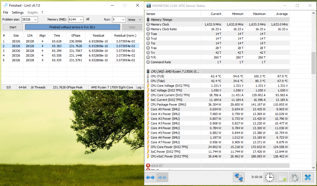Click the HWiNFO scrollbar down arrow
Image resolution: width=317 pixels, height=186 pixels.
click(314, 167)
